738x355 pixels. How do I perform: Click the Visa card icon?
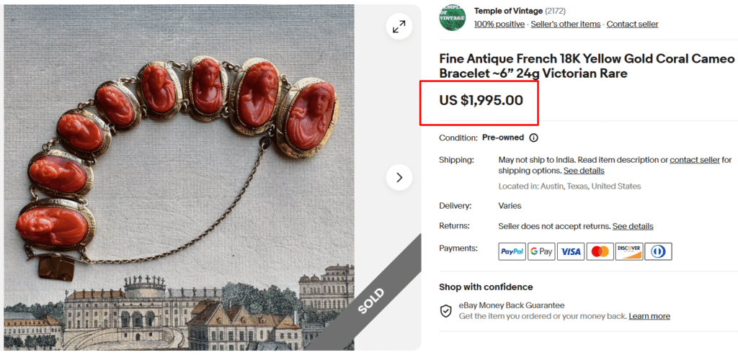pos(571,251)
